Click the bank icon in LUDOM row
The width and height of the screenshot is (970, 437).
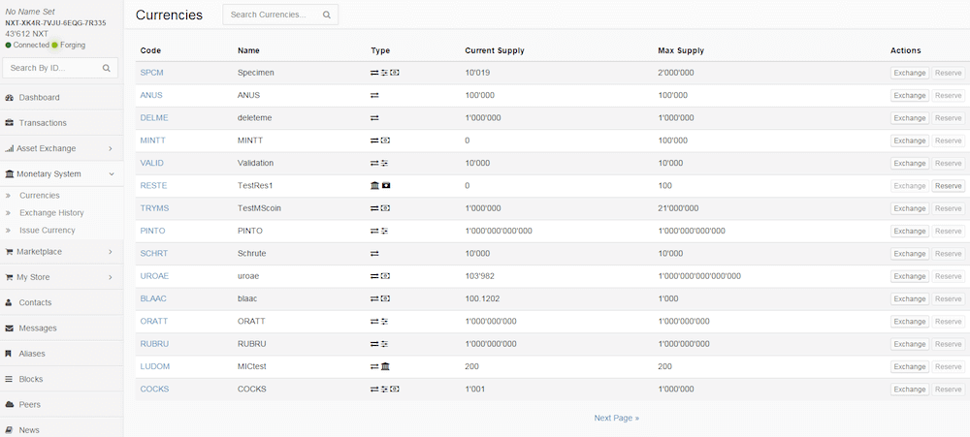point(385,366)
